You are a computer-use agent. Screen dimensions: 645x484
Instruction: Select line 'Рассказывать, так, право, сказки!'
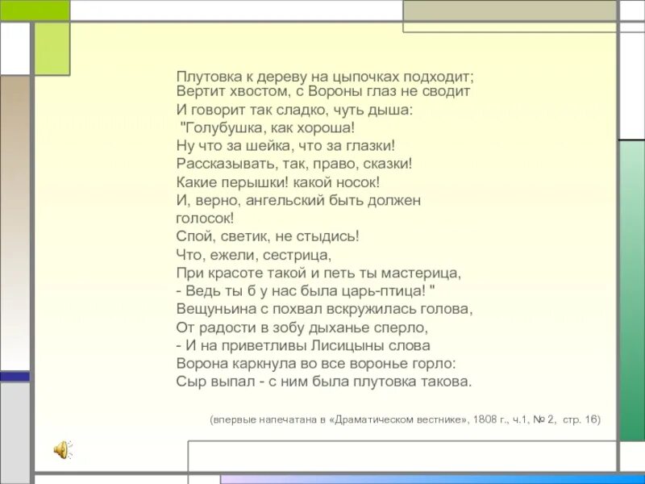coord(294,164)
